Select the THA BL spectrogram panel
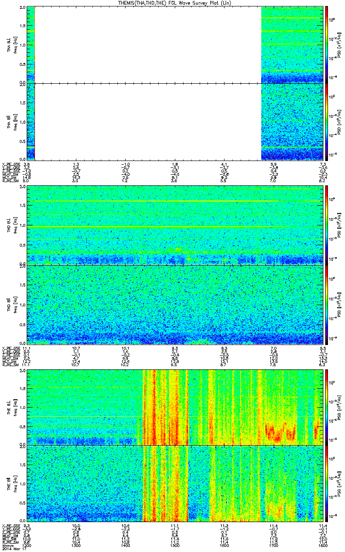345x552 pixels. (x=175, y=45)
